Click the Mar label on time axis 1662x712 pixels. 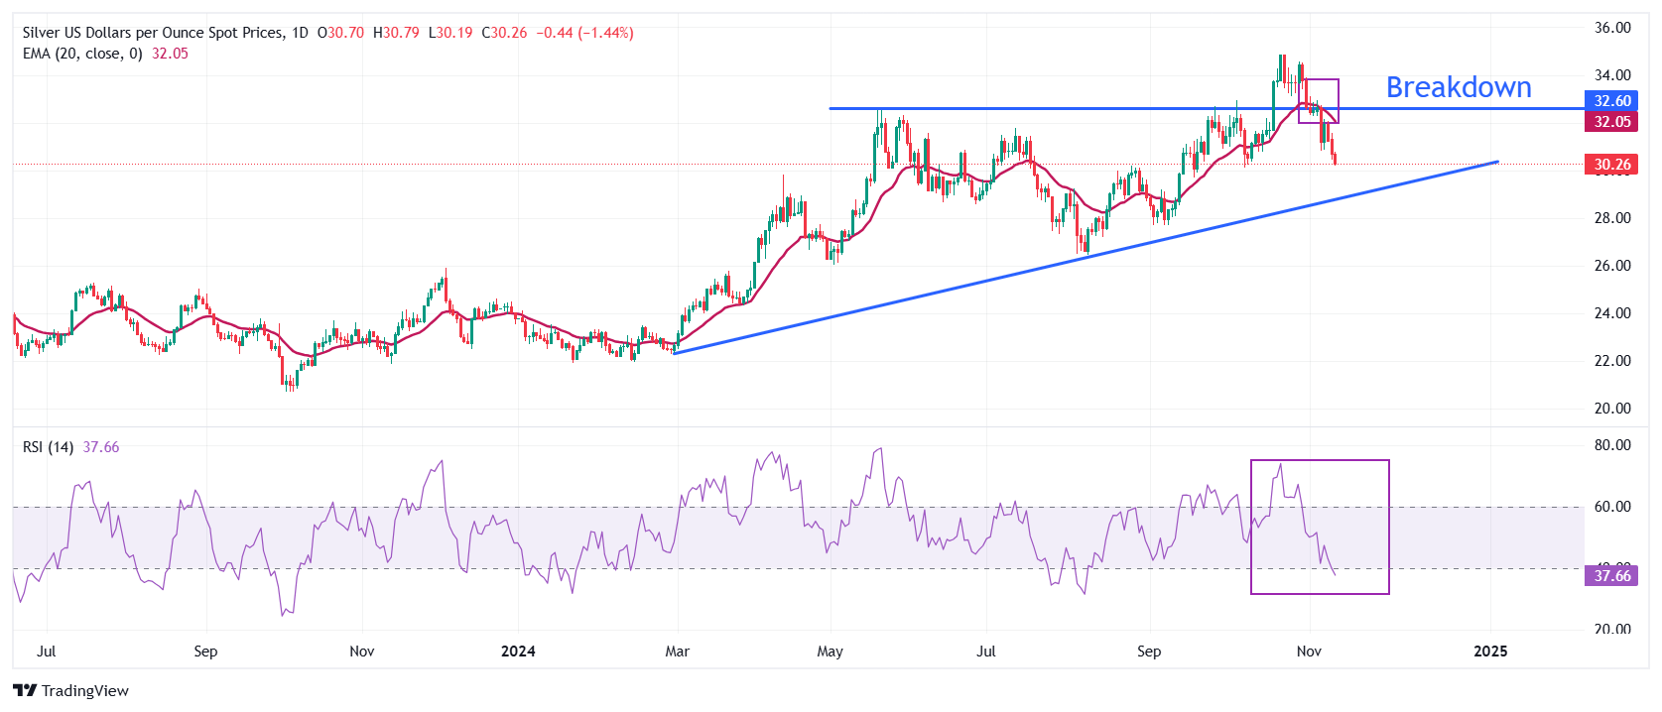[x=677, y=652]
